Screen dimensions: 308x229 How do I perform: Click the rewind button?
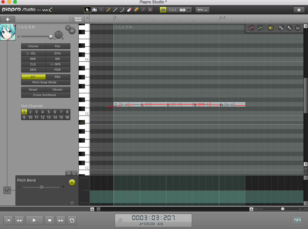click(x=19, y=220)
